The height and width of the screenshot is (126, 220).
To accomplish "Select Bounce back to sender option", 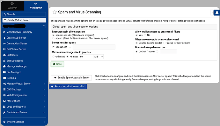I will [136, 43].
